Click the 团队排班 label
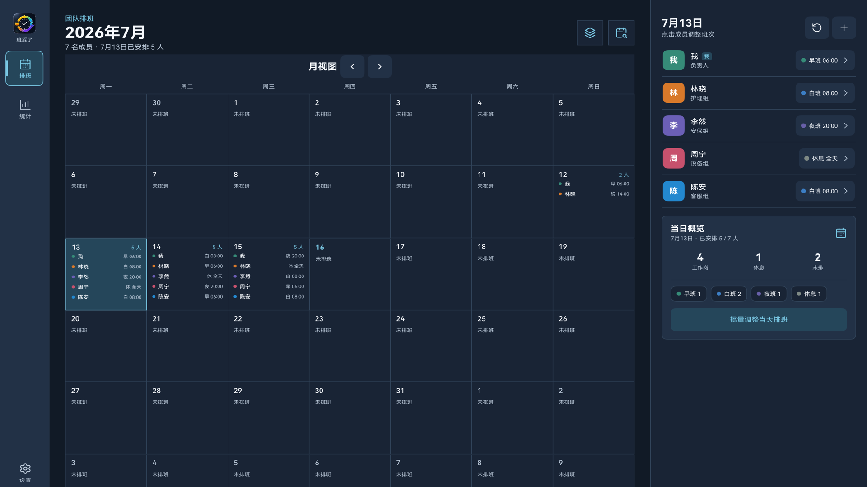The height and width of the screenshot is (487, 867). 79,18
